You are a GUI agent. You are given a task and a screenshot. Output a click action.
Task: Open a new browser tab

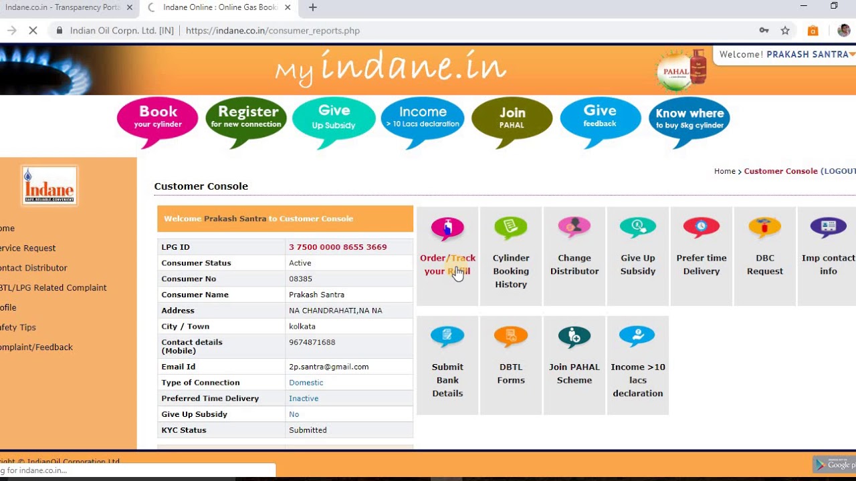313,8
